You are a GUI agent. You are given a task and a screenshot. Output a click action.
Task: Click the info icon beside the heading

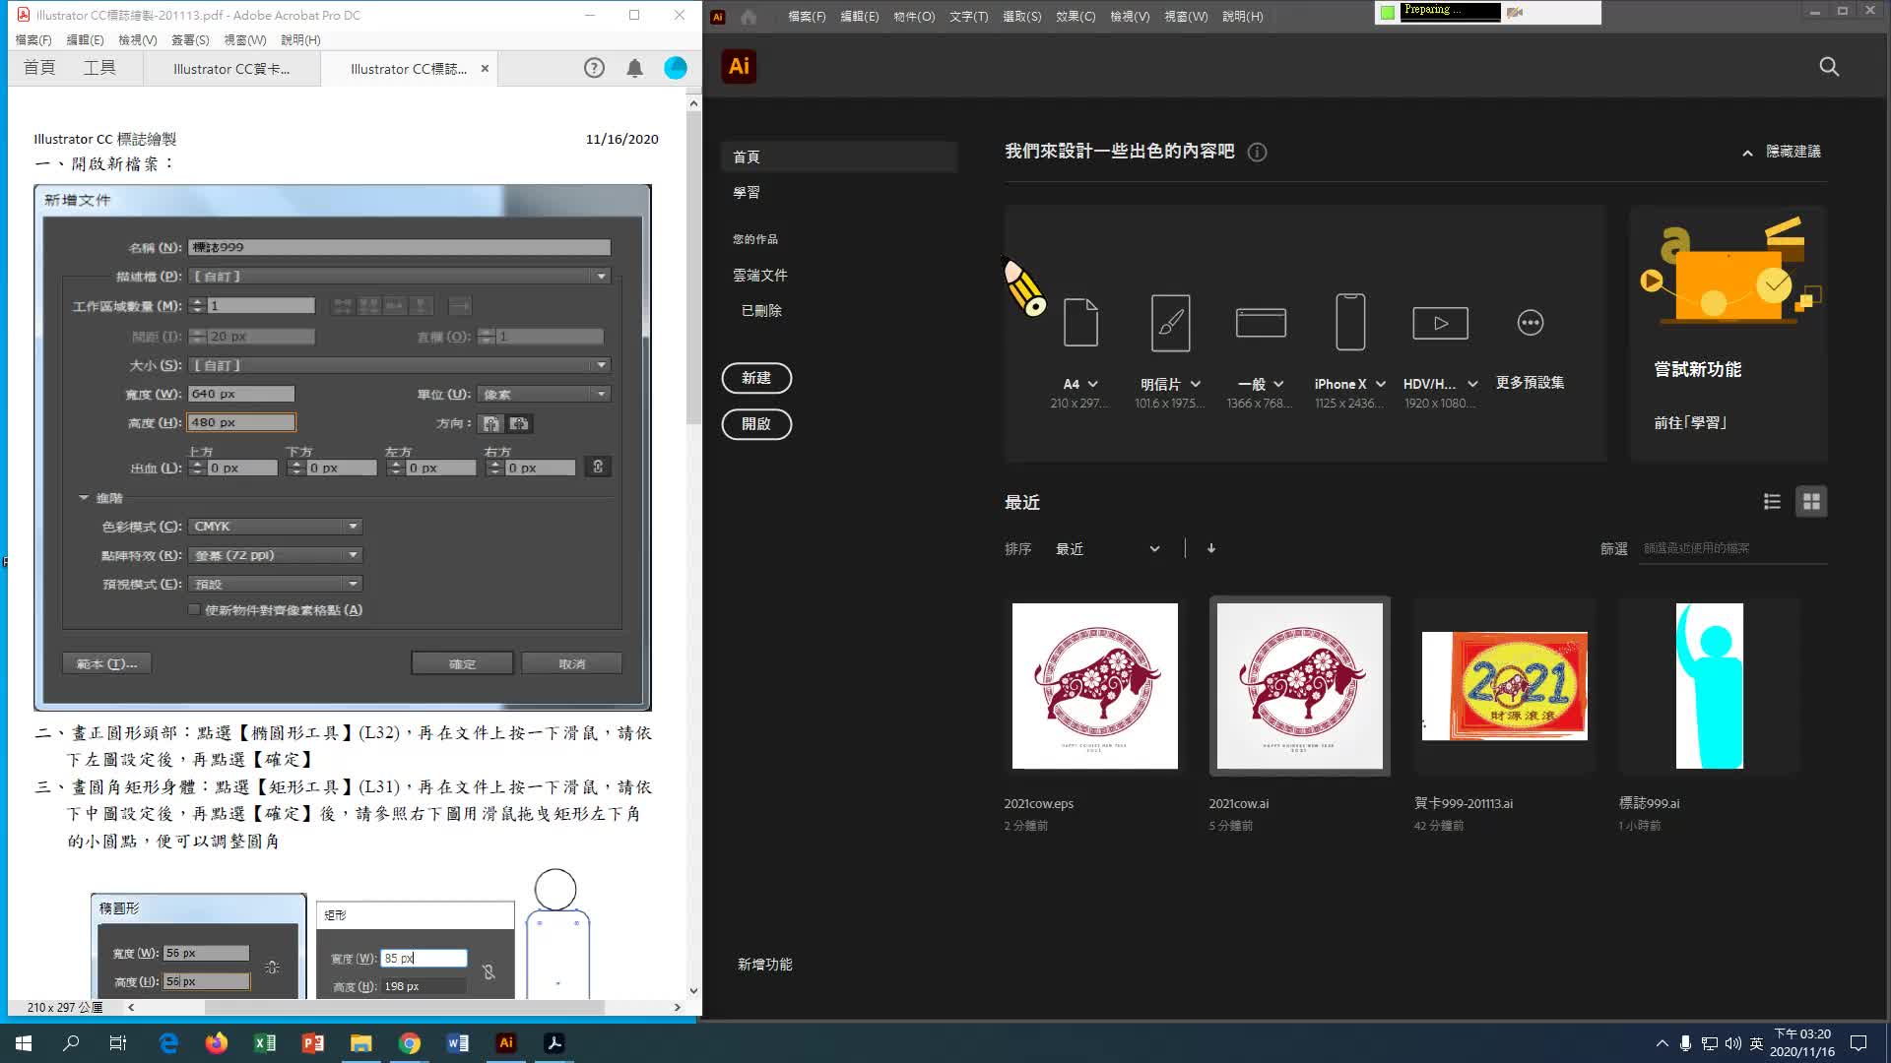[1257, 153]
